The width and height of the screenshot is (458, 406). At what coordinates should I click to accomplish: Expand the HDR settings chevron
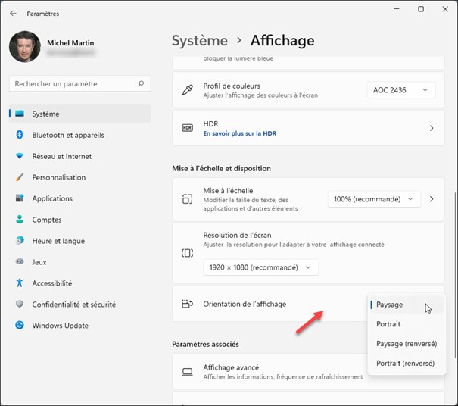432,129
